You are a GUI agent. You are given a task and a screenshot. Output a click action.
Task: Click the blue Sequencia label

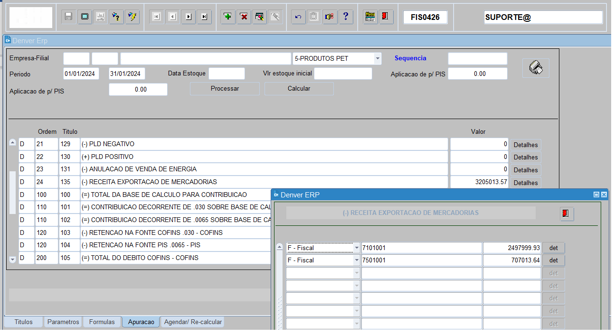410,58
